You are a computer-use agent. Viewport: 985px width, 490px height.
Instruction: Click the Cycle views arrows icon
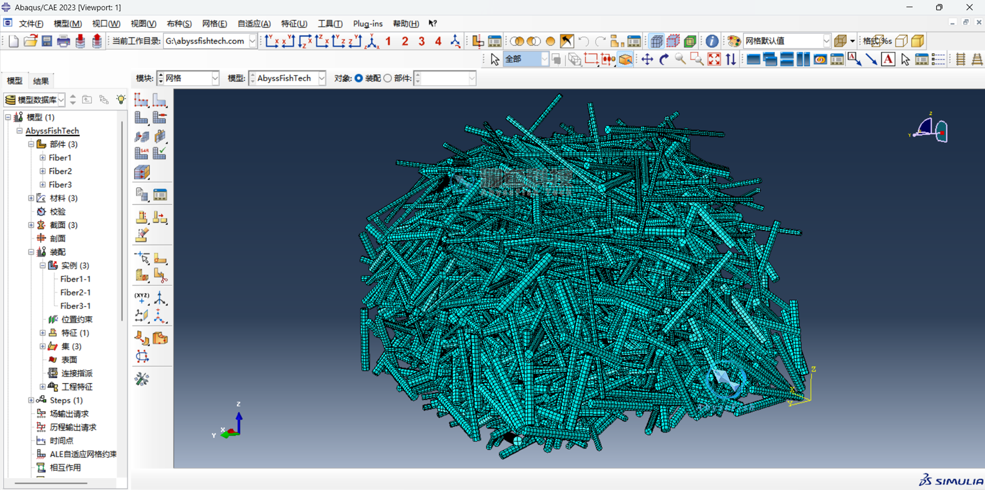(731, 60)
